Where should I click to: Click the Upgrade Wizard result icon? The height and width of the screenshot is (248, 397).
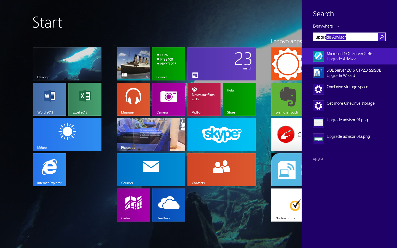318,73
